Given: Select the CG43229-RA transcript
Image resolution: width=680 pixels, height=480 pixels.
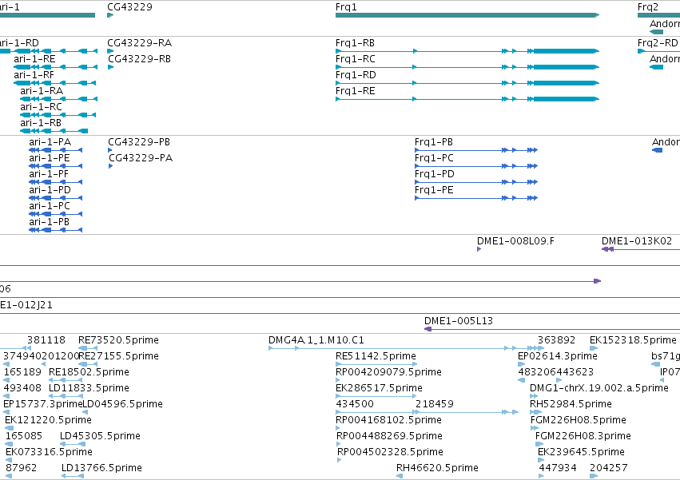Looking at the screenshot, I should point(110,51).
